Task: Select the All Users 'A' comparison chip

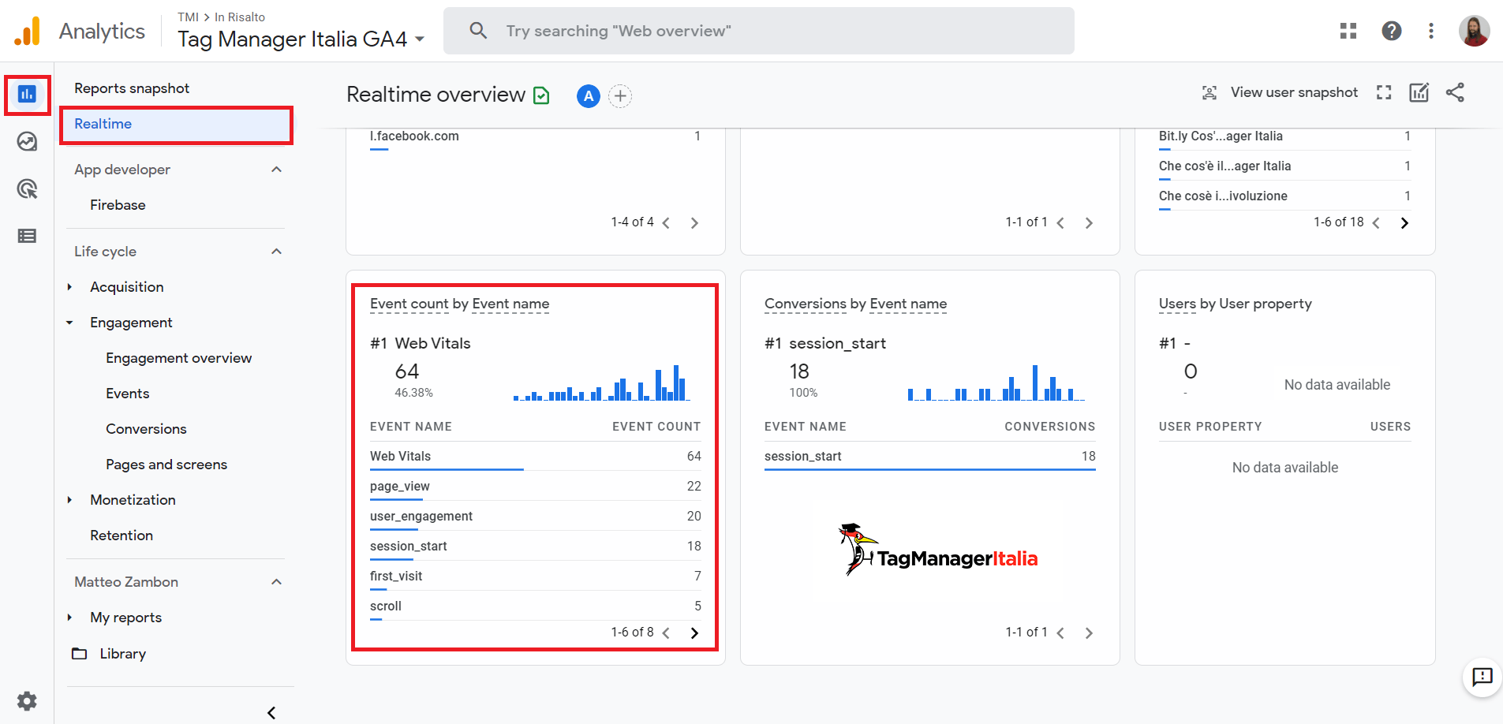Action: coord(589,96)
